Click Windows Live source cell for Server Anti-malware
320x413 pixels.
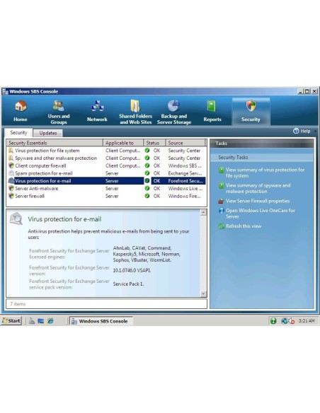(185, 188)
